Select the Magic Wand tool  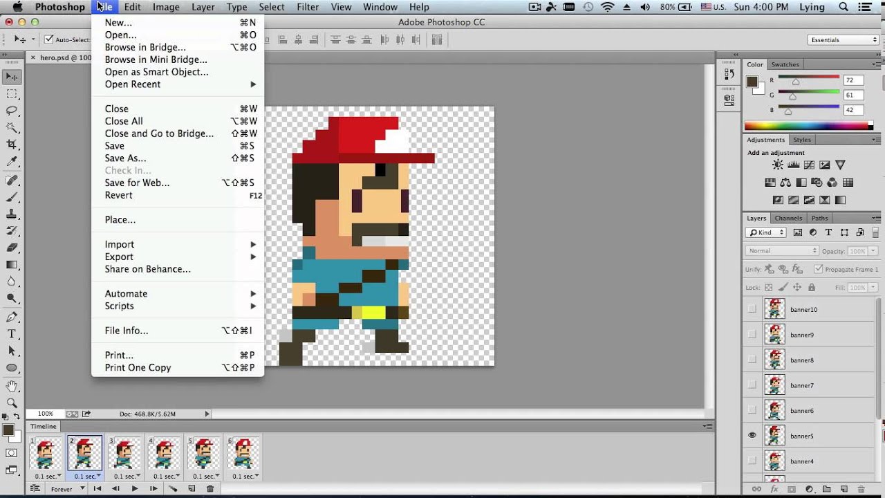12,128
